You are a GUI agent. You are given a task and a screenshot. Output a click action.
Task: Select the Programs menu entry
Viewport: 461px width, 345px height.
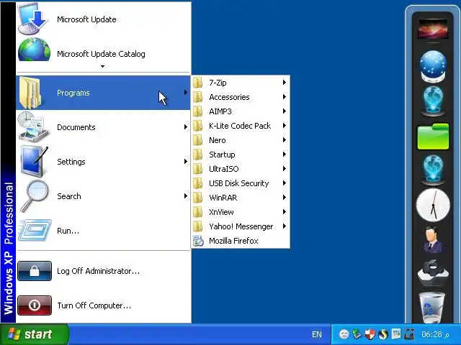104,93
